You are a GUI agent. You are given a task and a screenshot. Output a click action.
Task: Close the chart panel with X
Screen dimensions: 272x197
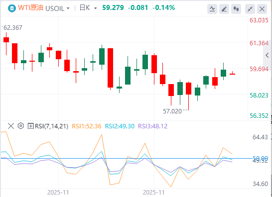[x=262, y=8]
